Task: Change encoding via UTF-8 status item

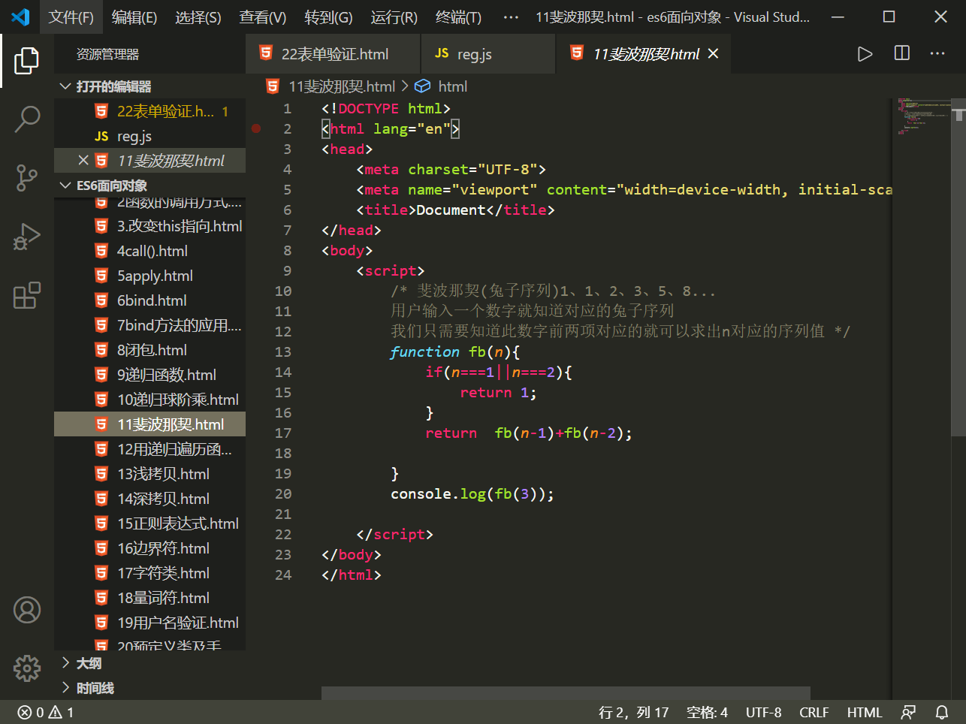Action: (763, 712)
